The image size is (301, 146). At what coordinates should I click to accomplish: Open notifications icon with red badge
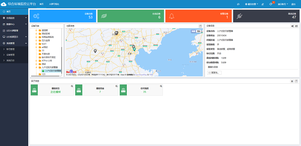pyautogui.click(x=271, y=4)
